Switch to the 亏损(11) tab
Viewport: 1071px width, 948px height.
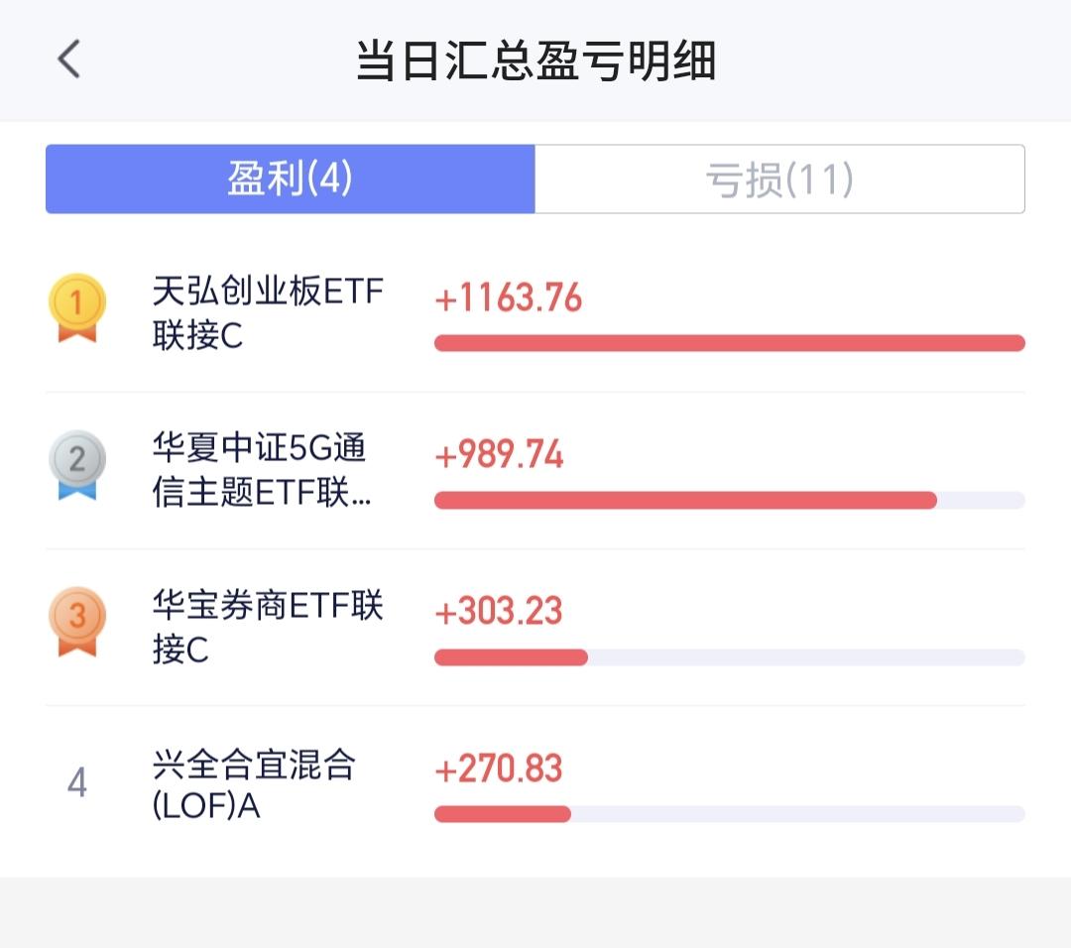point(779,179)
